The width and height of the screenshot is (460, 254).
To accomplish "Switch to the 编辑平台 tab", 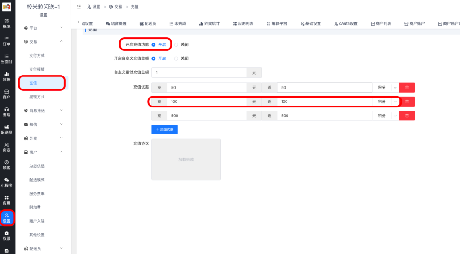I will (277, 23).
